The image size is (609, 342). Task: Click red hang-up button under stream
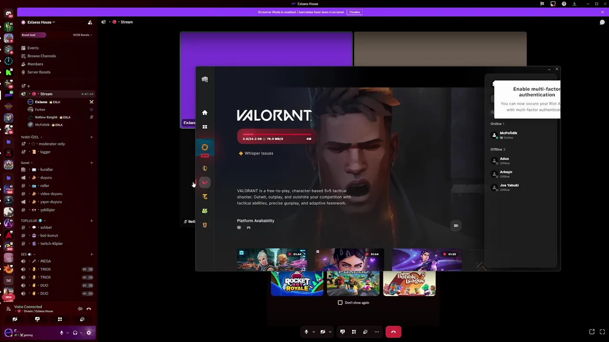click(x=393, y=332)
